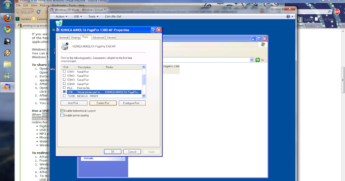Open the Gui J: Tabs bookmark
345x181 pixels.
(324, 19)
